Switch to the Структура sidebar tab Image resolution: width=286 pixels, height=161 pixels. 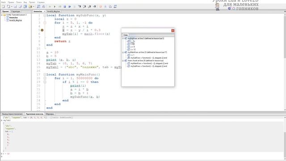(16, 11)
